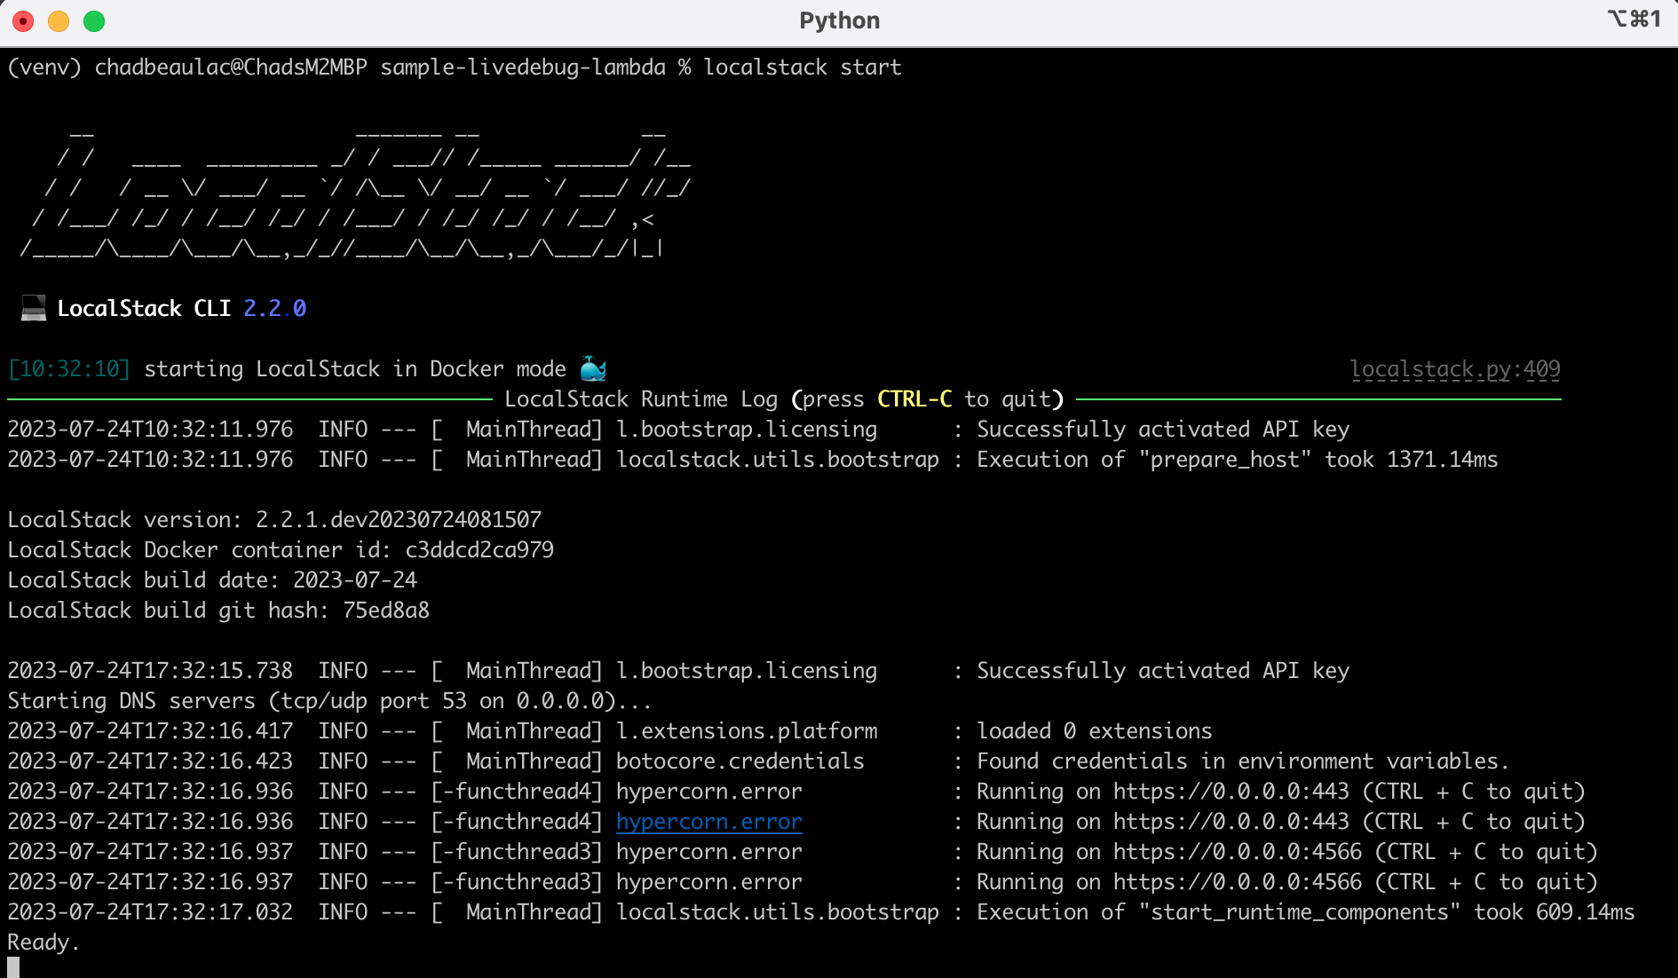Click l.extensions.platform logger name
The height and width of the screenshot is (978, 1678).
point(747,731)
